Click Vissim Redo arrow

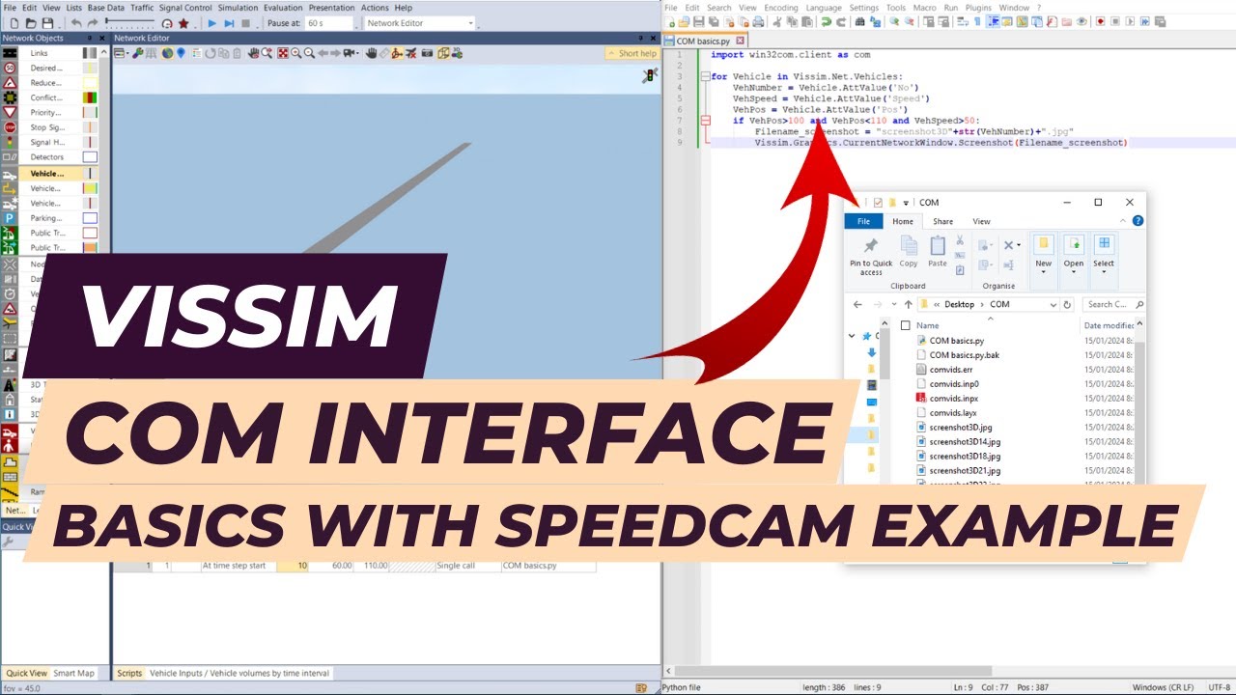pyautogui.click(x=93, y=23)
